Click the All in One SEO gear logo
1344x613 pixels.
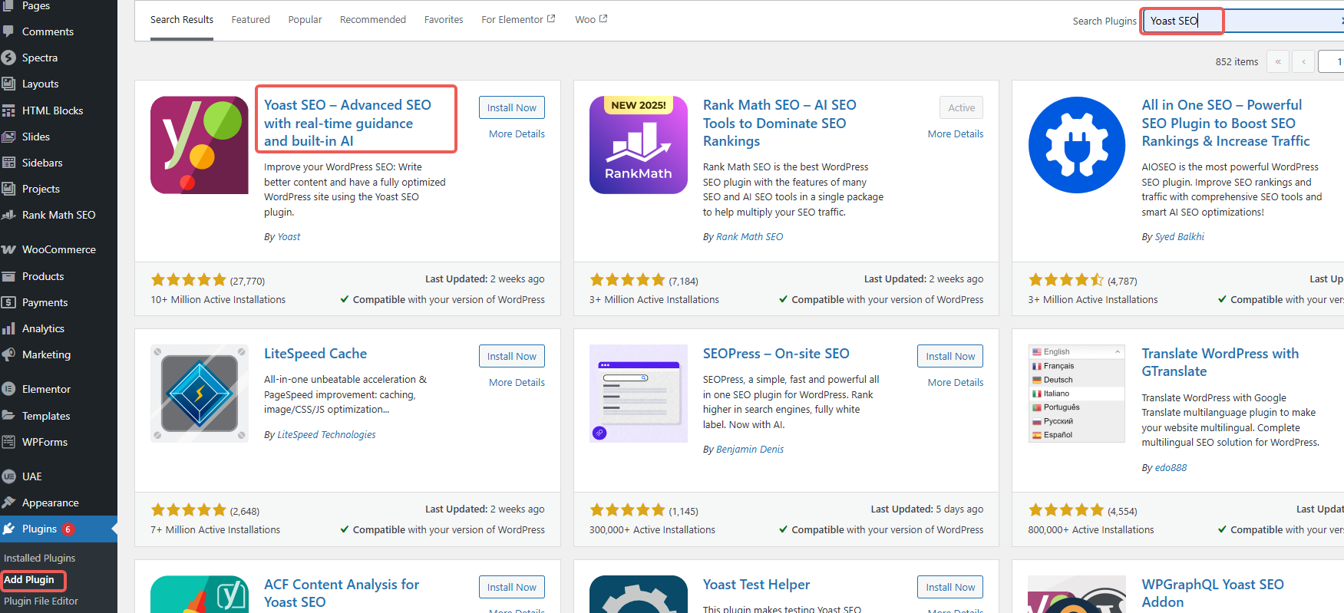pos(1077,145)
